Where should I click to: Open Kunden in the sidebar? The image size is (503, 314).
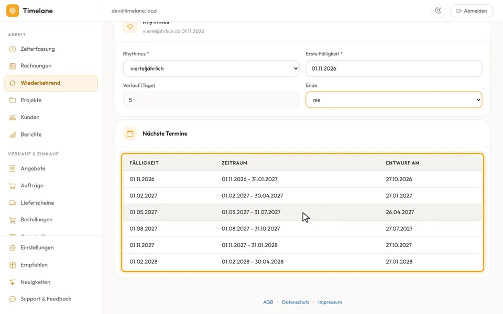point(51,117)
